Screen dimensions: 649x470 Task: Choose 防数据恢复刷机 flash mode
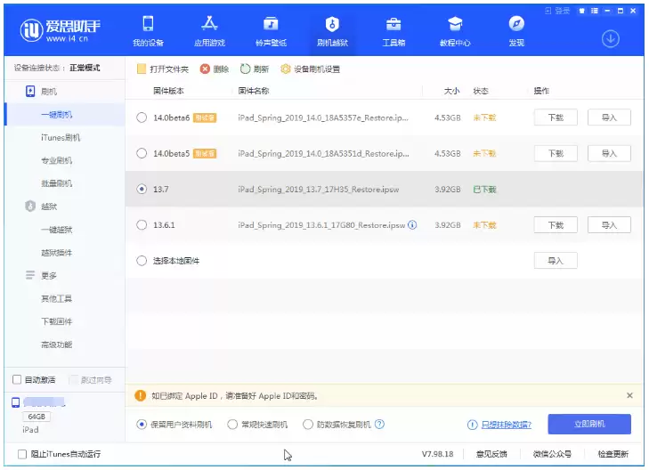(307, 425)
